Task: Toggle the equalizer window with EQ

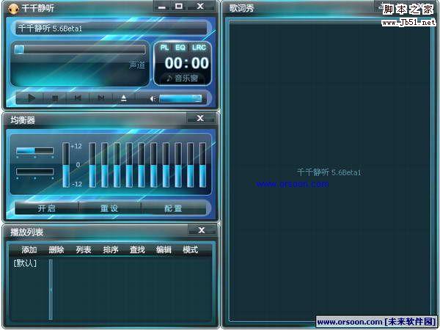Action: point(180,48)
